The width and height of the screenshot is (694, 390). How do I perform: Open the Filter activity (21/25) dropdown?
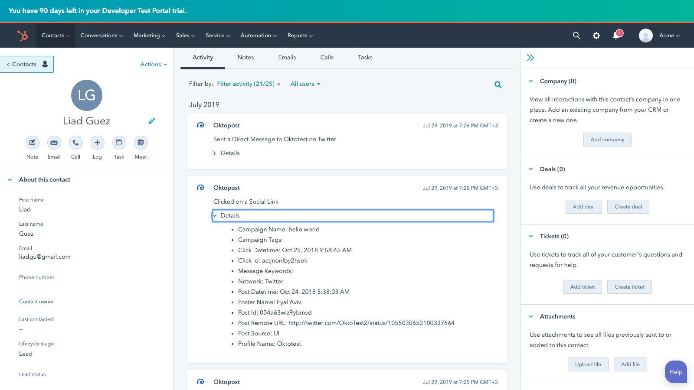[x=249, y=84]
